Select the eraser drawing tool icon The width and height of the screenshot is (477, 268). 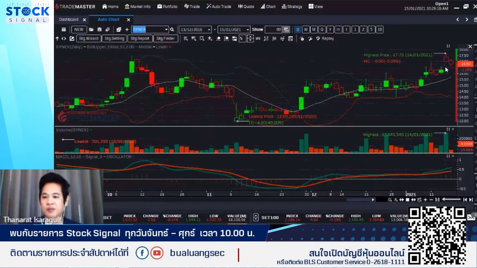coord(218,38)
